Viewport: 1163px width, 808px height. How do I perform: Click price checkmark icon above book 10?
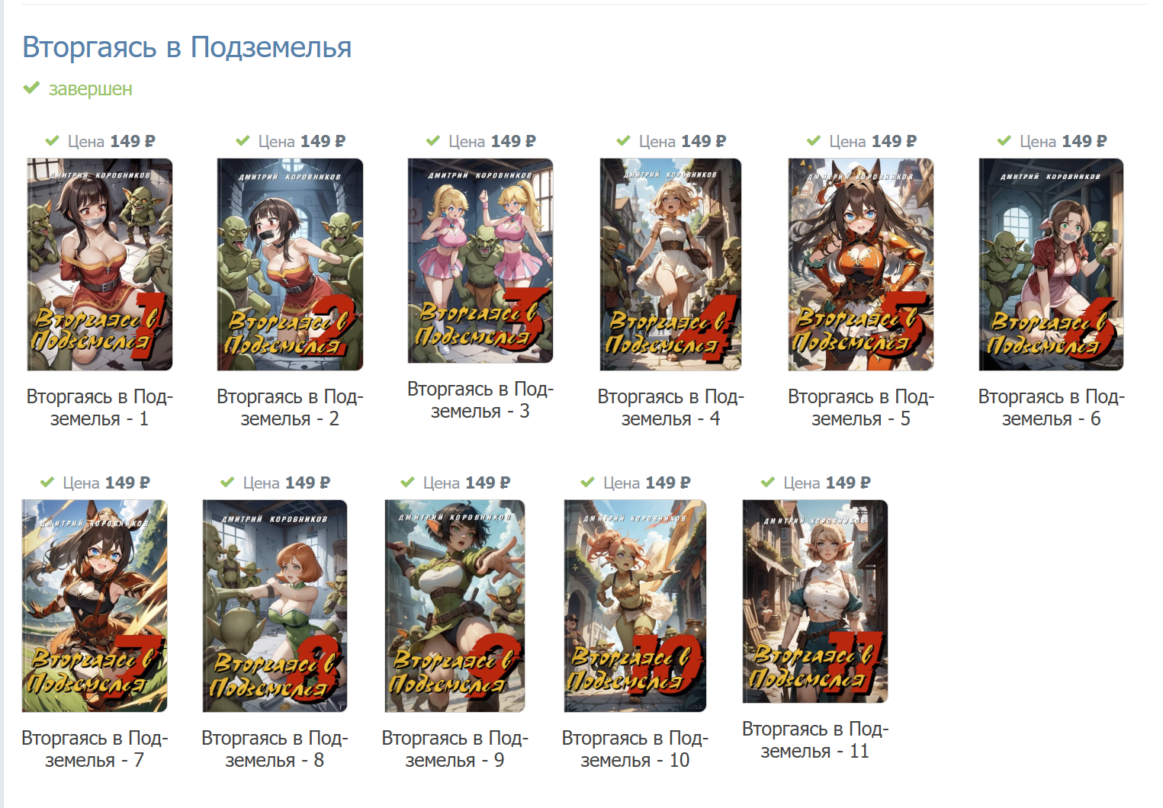click(x=588, y=483)
